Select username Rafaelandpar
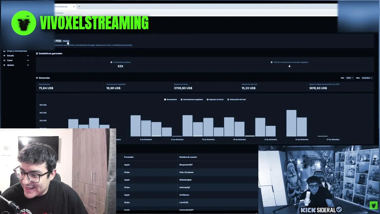This screenshot has width=380, height=214. coord(186,180)
